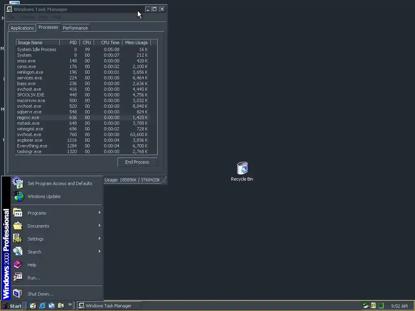
Task: Expand the Settings submenu arrow
Action: coord(100,238)
